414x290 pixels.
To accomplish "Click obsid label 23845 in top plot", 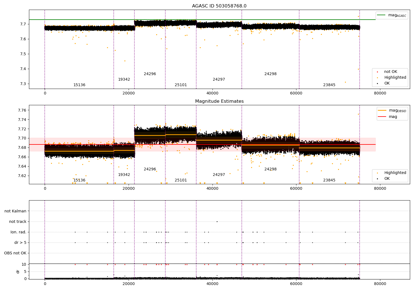I will click(329, 85).
